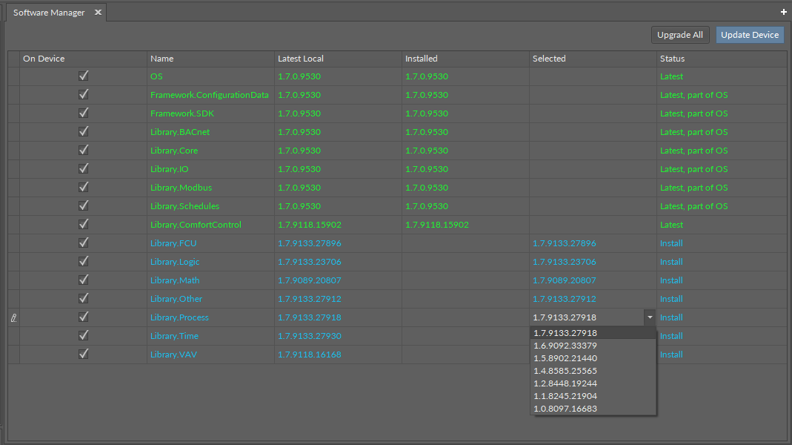Click the Selected version cell for Library.Math

pyautogui.click(x=564, y=280)
